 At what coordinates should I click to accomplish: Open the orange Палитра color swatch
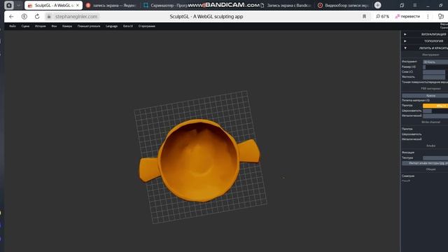click(435, 106)
